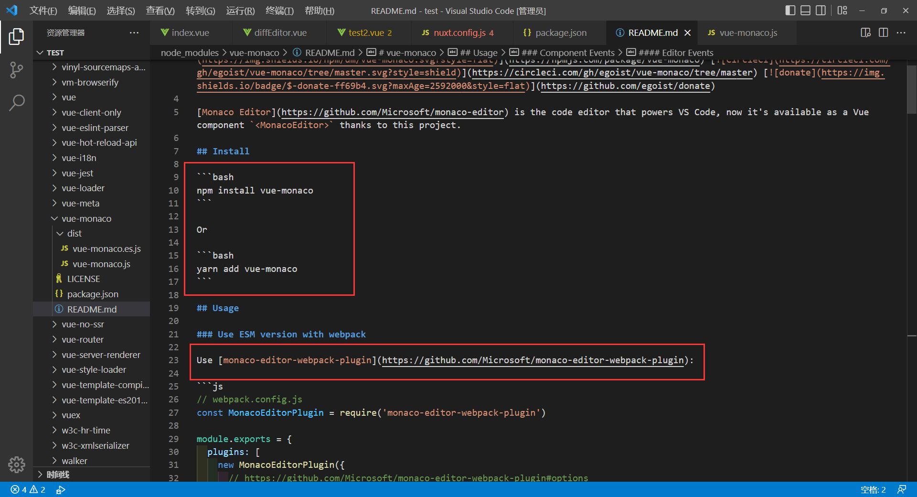The image size is (917, 497).
Task: Click node_modules in the breadcrumb
Action: coord(190,53)
